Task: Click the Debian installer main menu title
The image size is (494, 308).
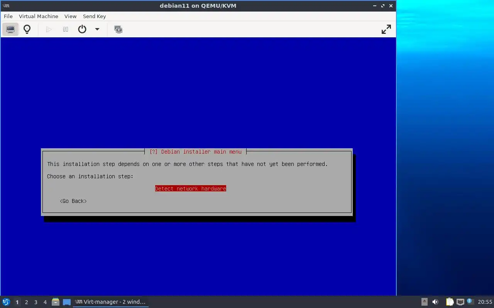Action: pos(195,152)
